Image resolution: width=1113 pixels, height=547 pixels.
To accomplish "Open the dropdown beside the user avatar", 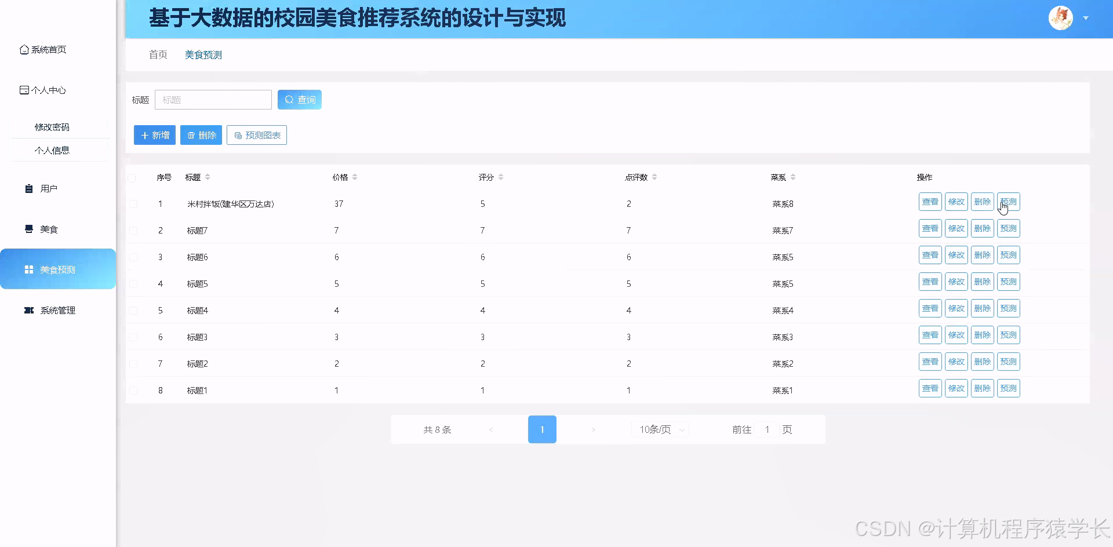I will pos(1085,17).
